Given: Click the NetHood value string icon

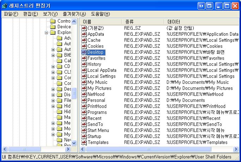Looking at the screenshot, I should coord(84,94).
